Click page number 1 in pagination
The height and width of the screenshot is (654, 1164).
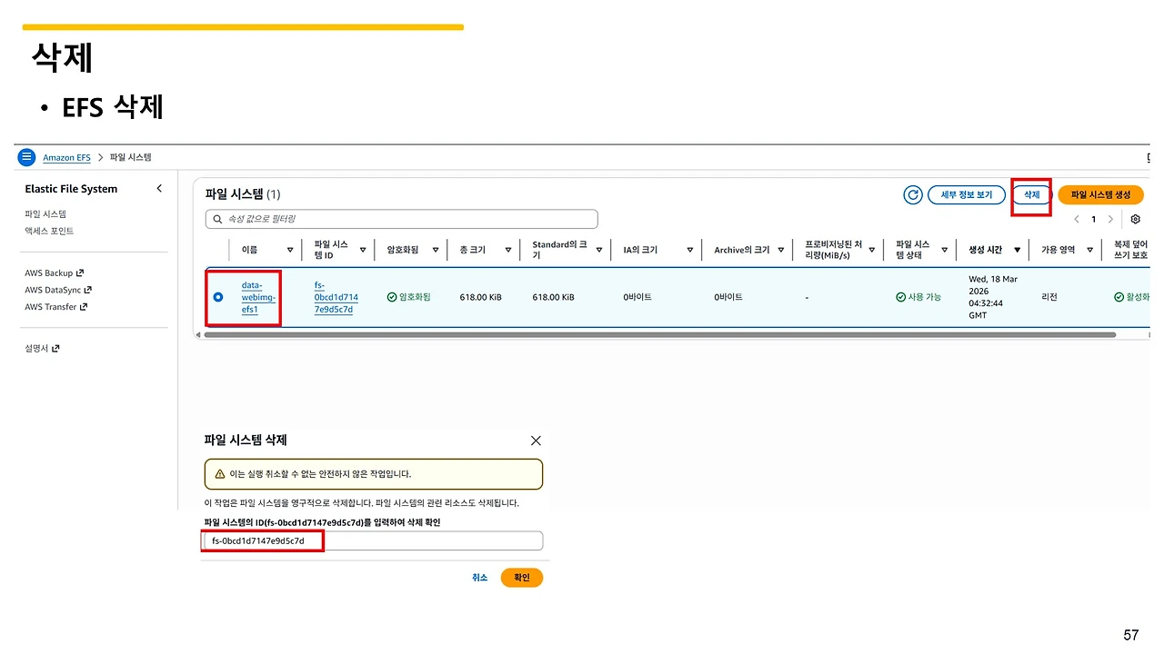(1093, 219)
